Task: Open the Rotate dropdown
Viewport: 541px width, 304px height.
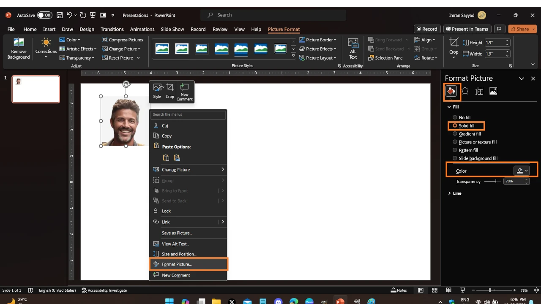Action: click(426, 58)
